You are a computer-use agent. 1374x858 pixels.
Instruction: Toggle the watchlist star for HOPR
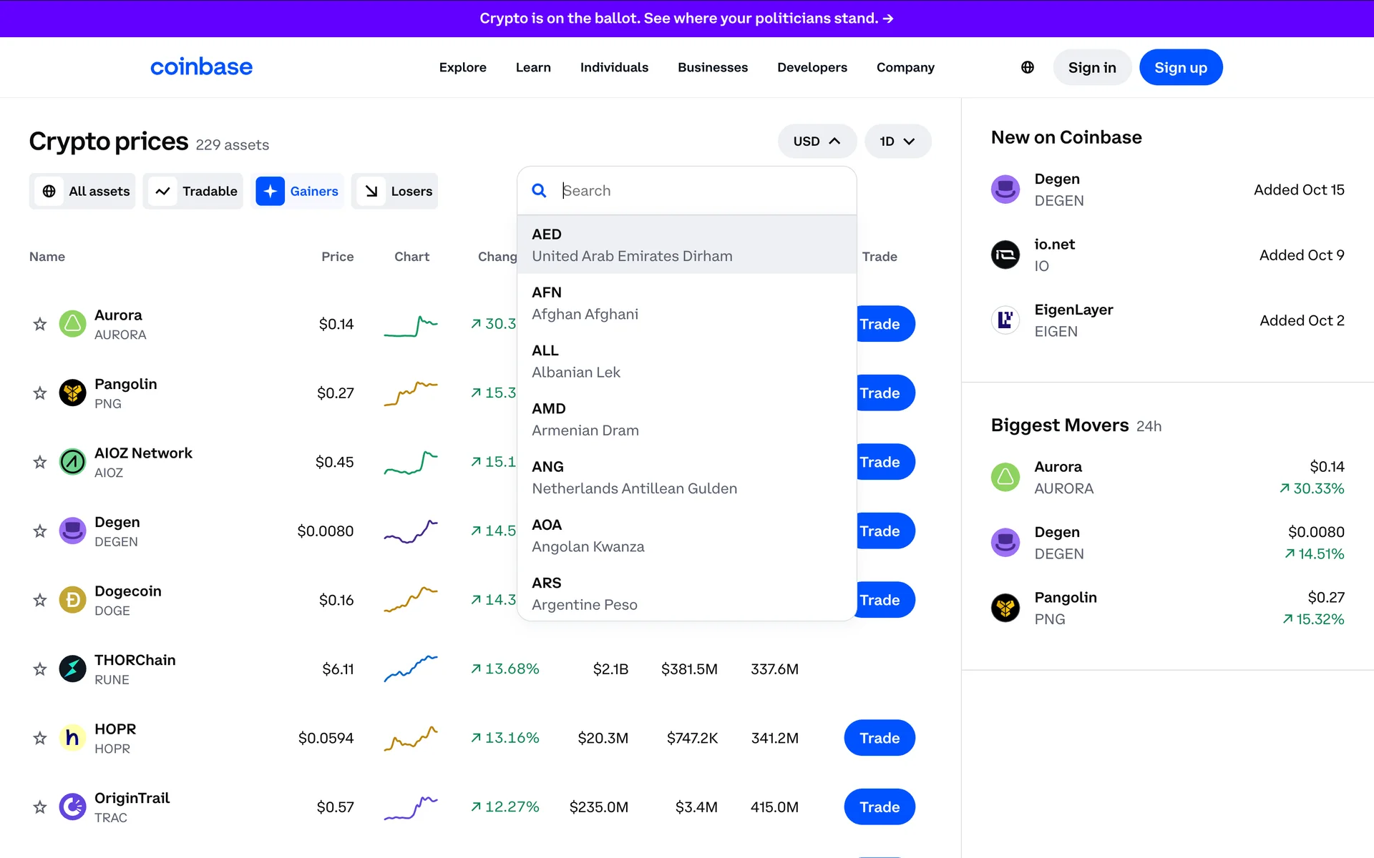(40, 738)
